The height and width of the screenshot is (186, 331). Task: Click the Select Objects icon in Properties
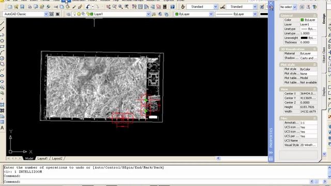(308, 7)
